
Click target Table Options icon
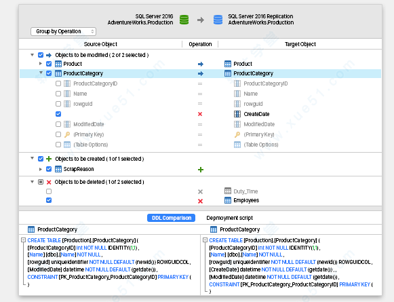click(x=237, y=145)
